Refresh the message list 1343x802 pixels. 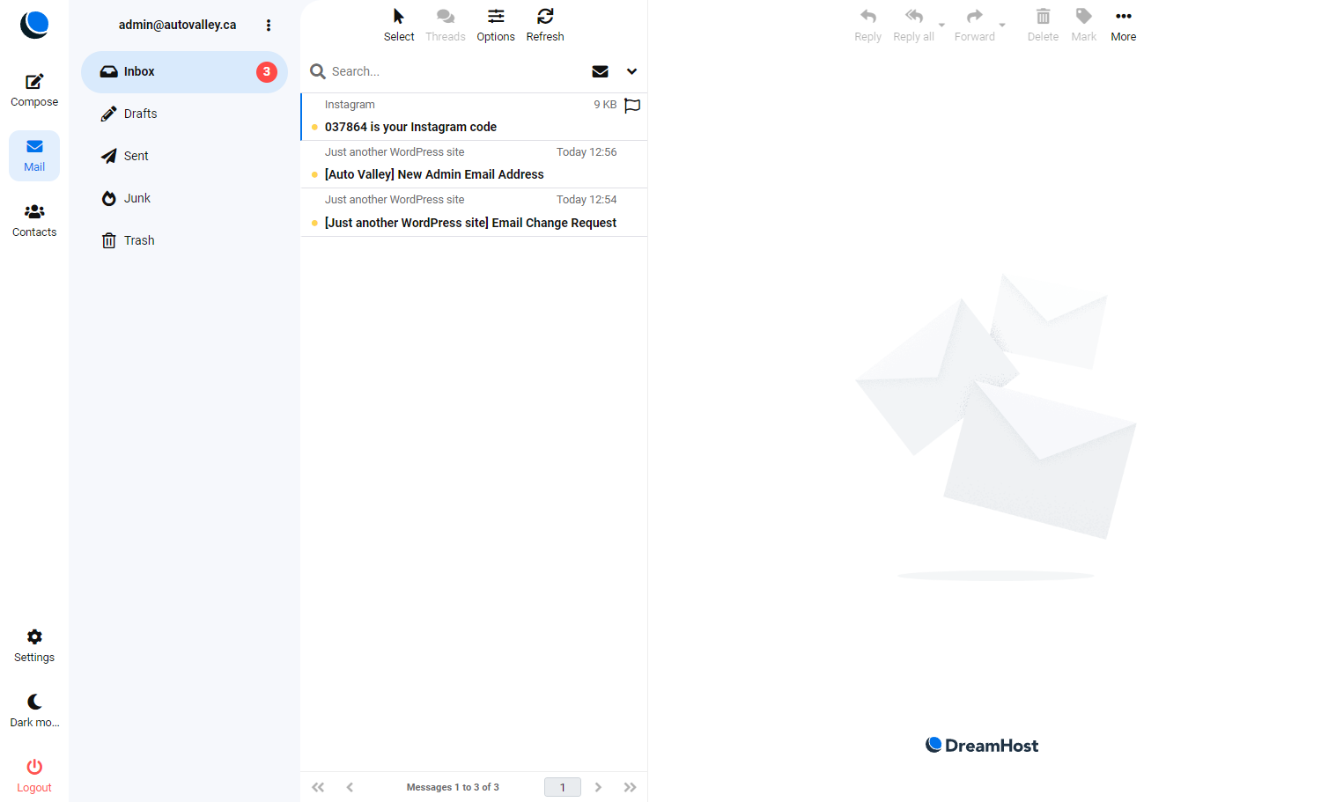tap(545, 26)
